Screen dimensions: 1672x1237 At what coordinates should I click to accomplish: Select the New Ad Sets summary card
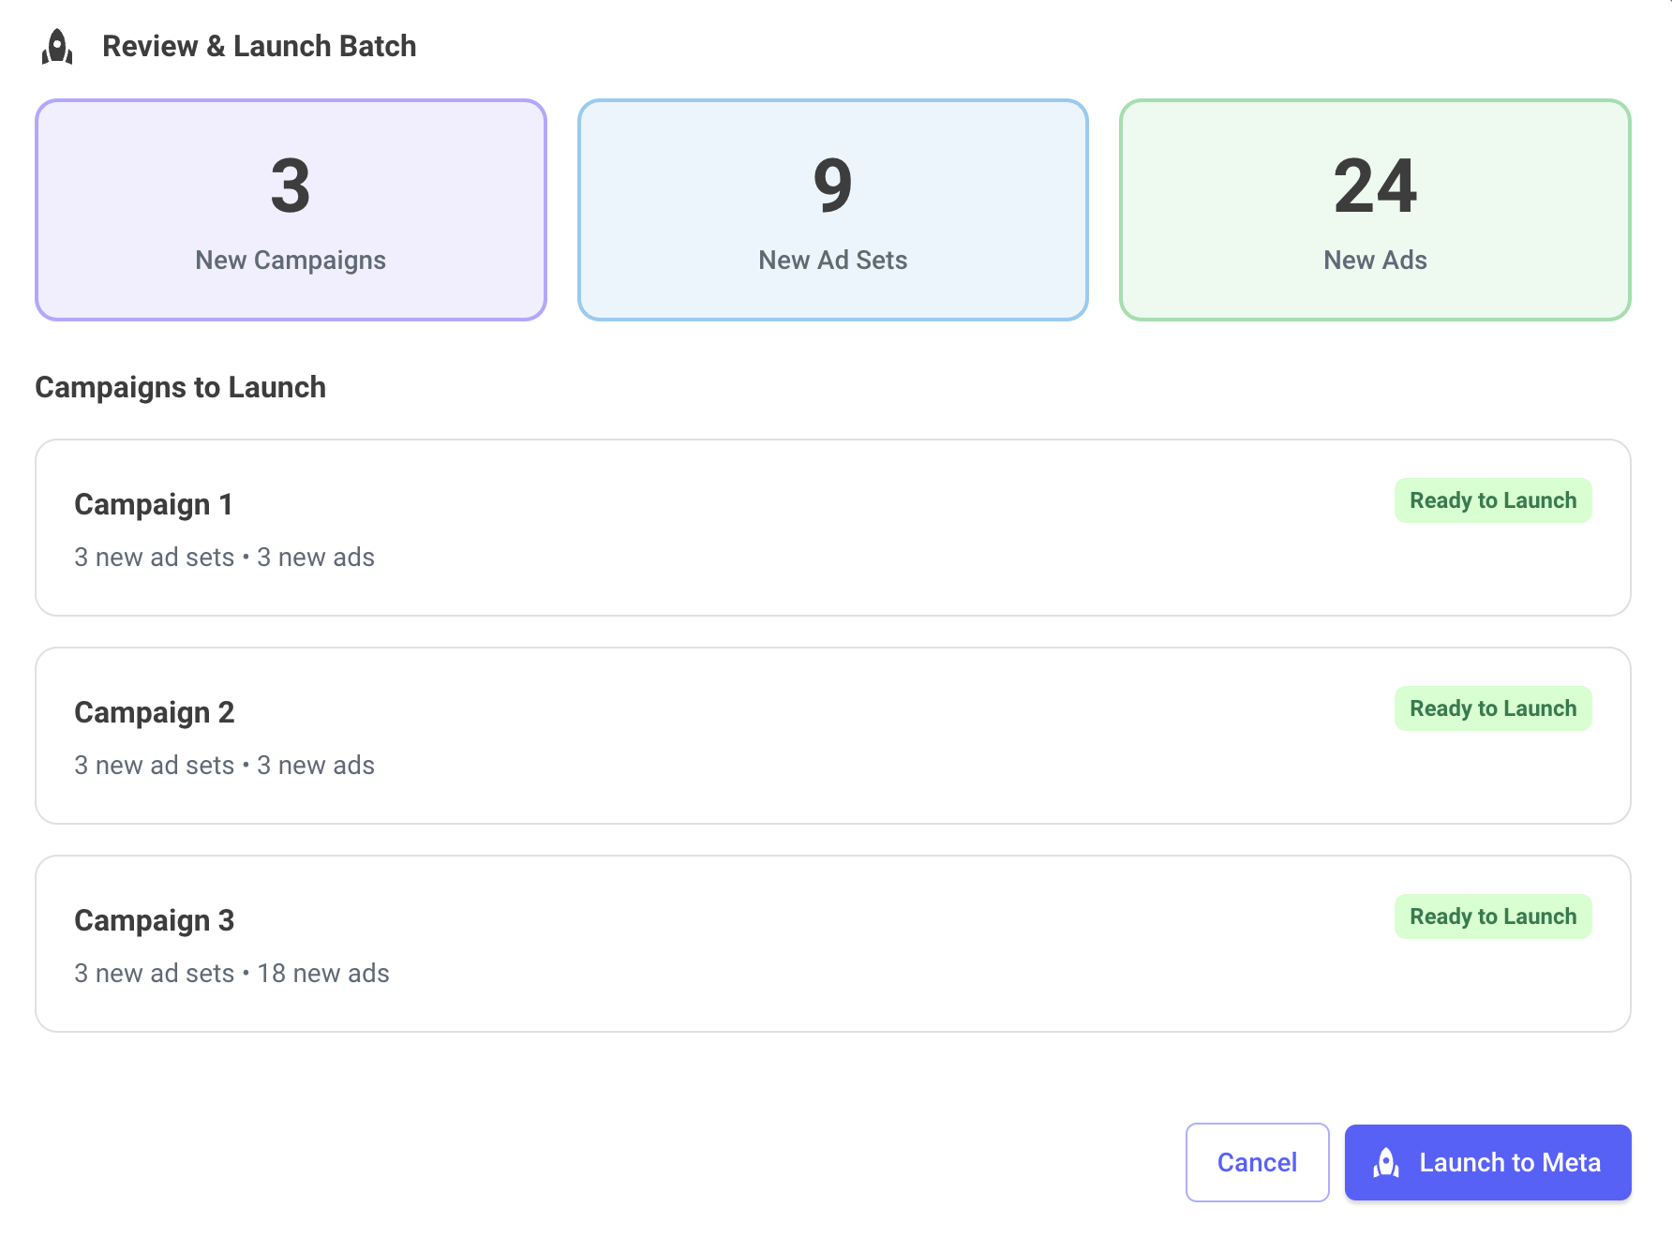point(832,210)
